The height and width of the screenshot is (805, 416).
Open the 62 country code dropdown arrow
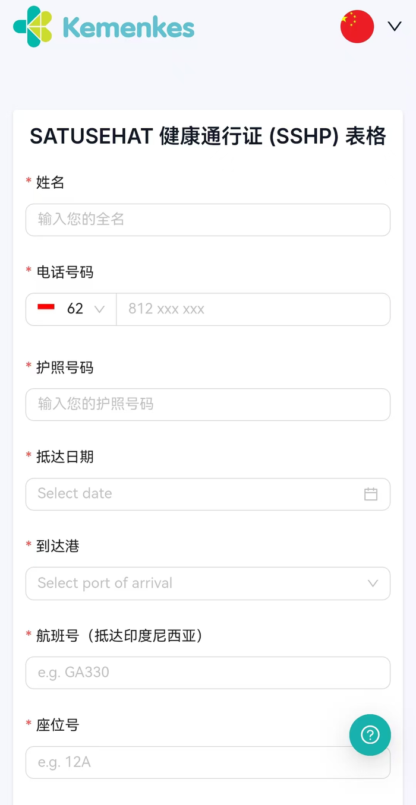(x=99, y=309)
